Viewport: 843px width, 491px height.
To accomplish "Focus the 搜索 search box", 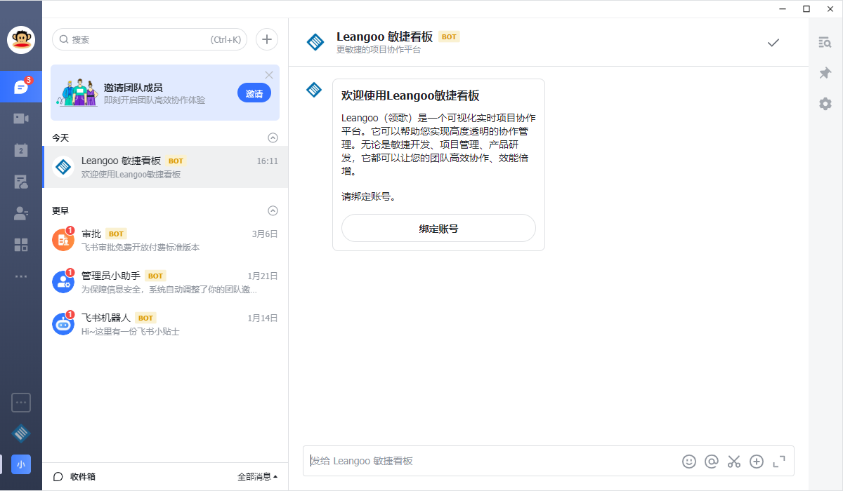I will (x=150, y=39).
